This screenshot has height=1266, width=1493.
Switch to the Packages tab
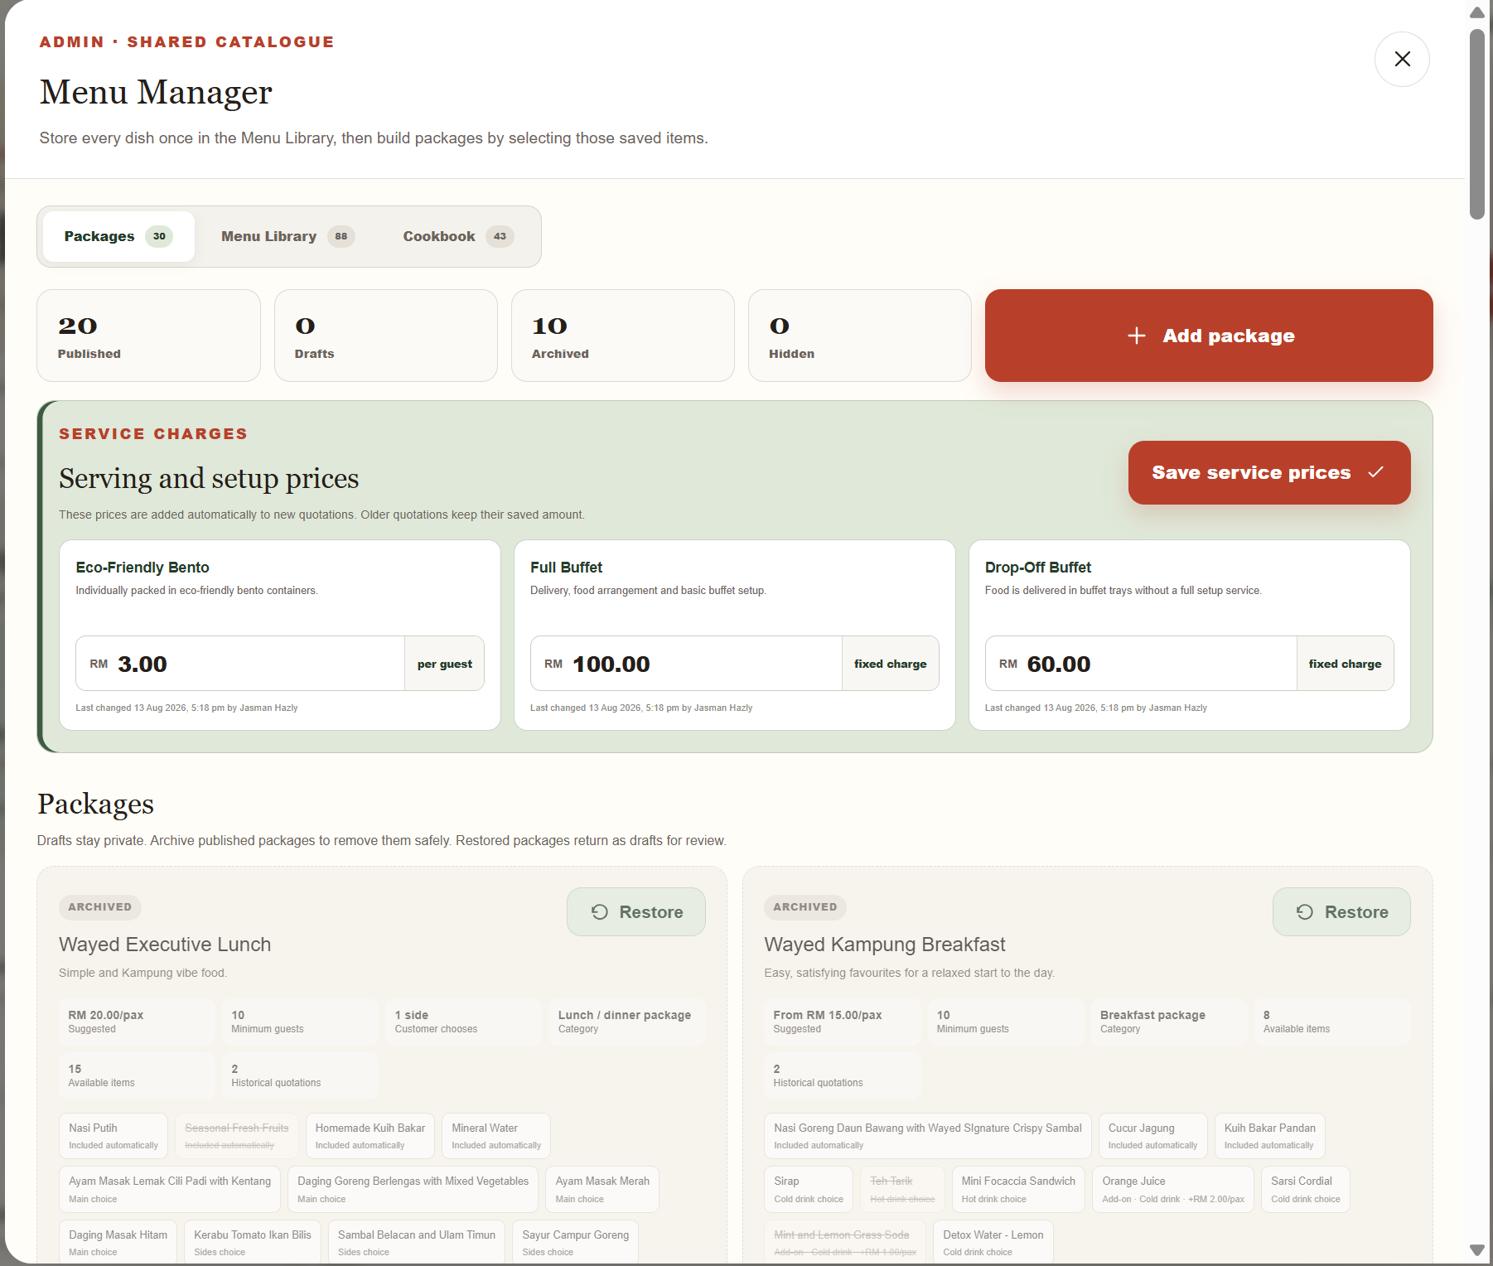[x=118, y=236]
